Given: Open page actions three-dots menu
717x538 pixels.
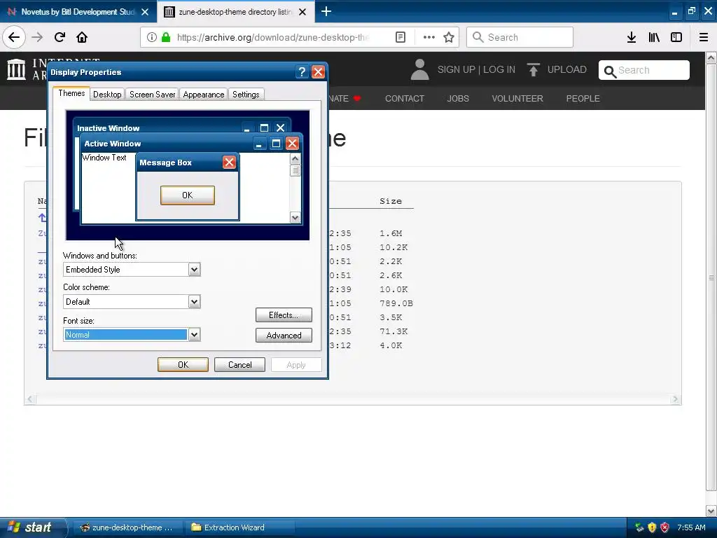Looking at the screenshot, I should coord(429,37).
